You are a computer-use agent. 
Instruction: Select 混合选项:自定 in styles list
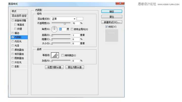coord(19,16)
